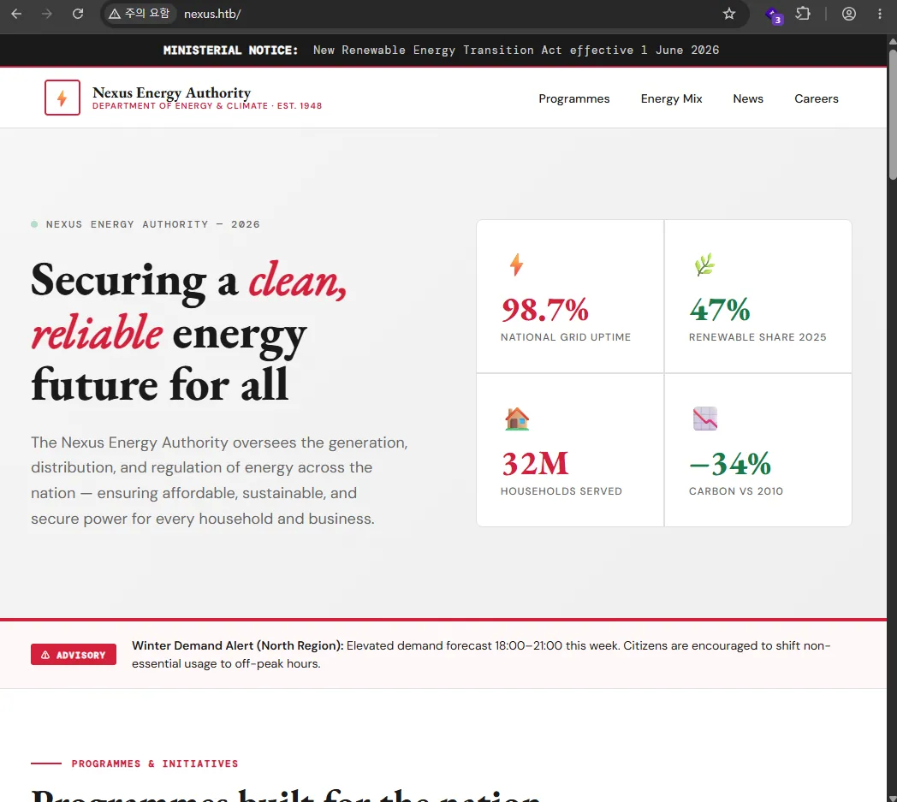The height and width of the screenshot is (802, 897).
Task: Click the MINISTERIAL NOTICE label
Action: [230, 50]
